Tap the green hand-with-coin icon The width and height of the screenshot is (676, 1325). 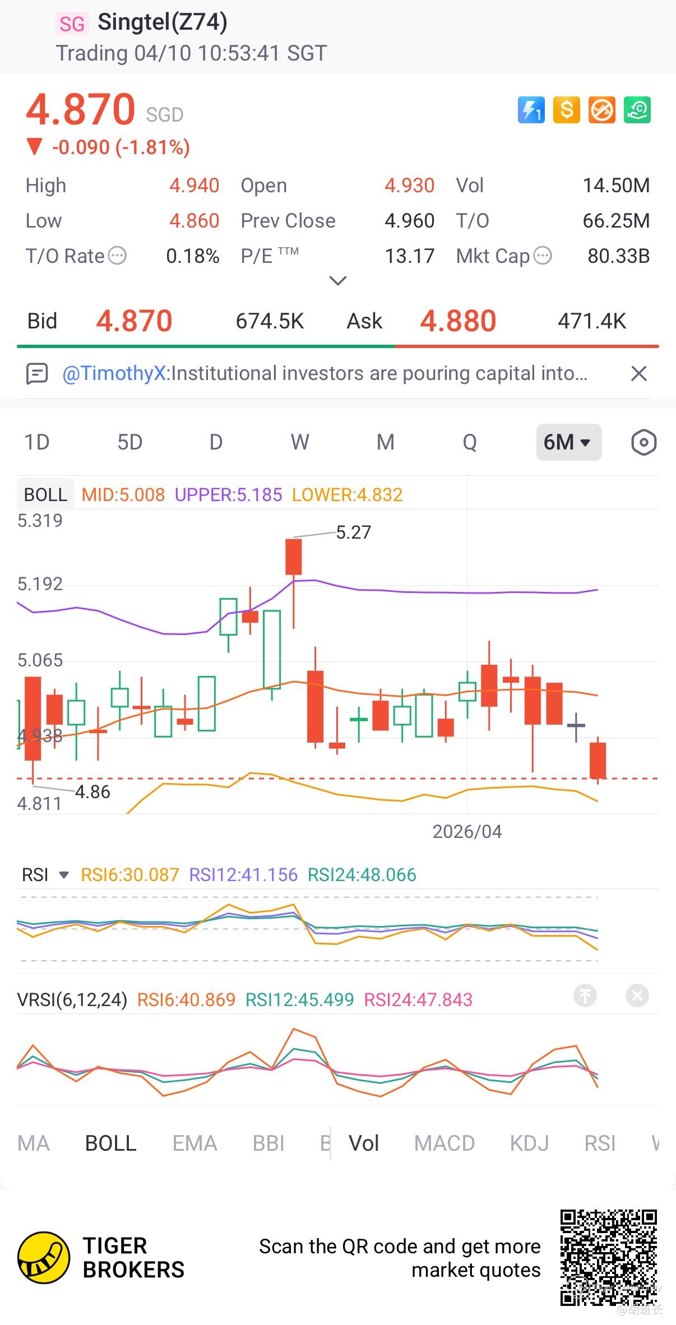637,110
